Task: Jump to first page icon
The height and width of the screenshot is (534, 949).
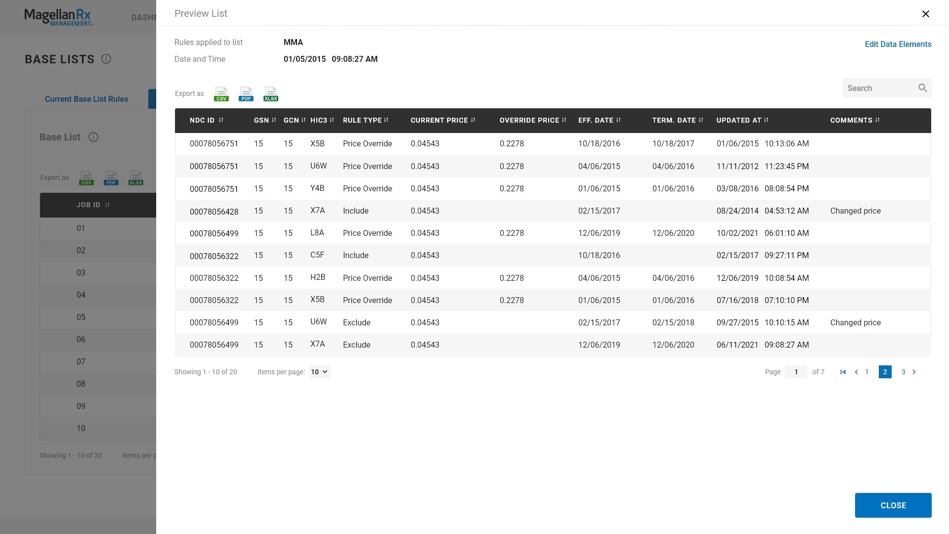Action: 843,372
